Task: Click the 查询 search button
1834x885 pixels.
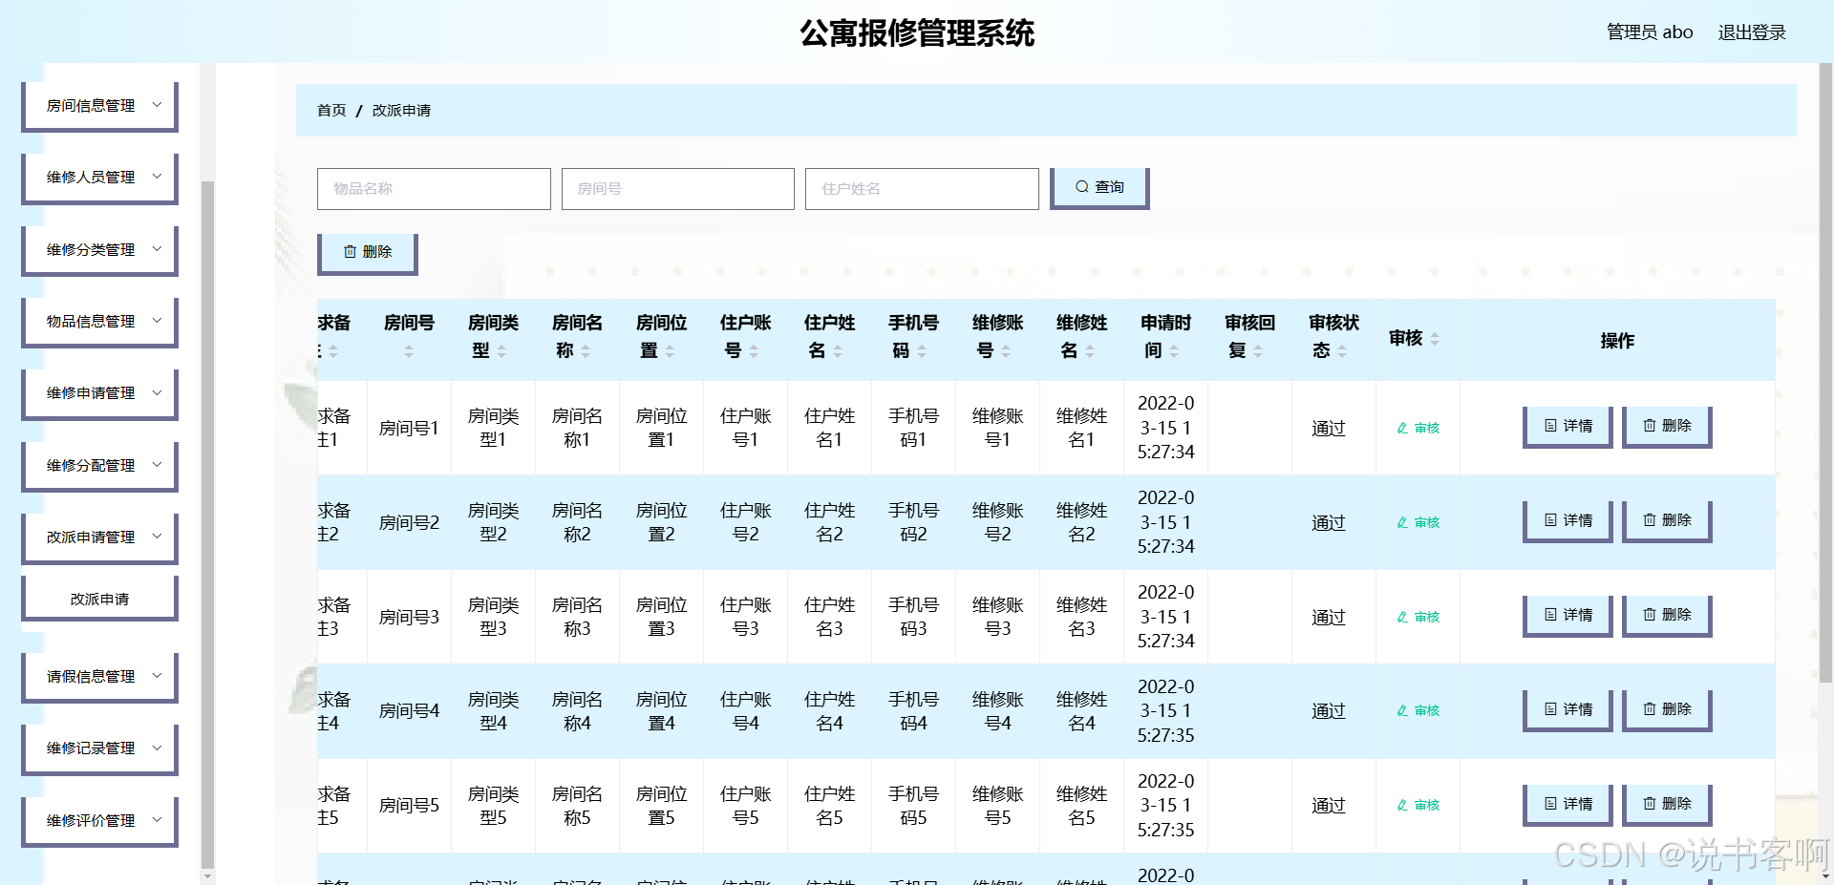Action: (x=1099, y=188)
